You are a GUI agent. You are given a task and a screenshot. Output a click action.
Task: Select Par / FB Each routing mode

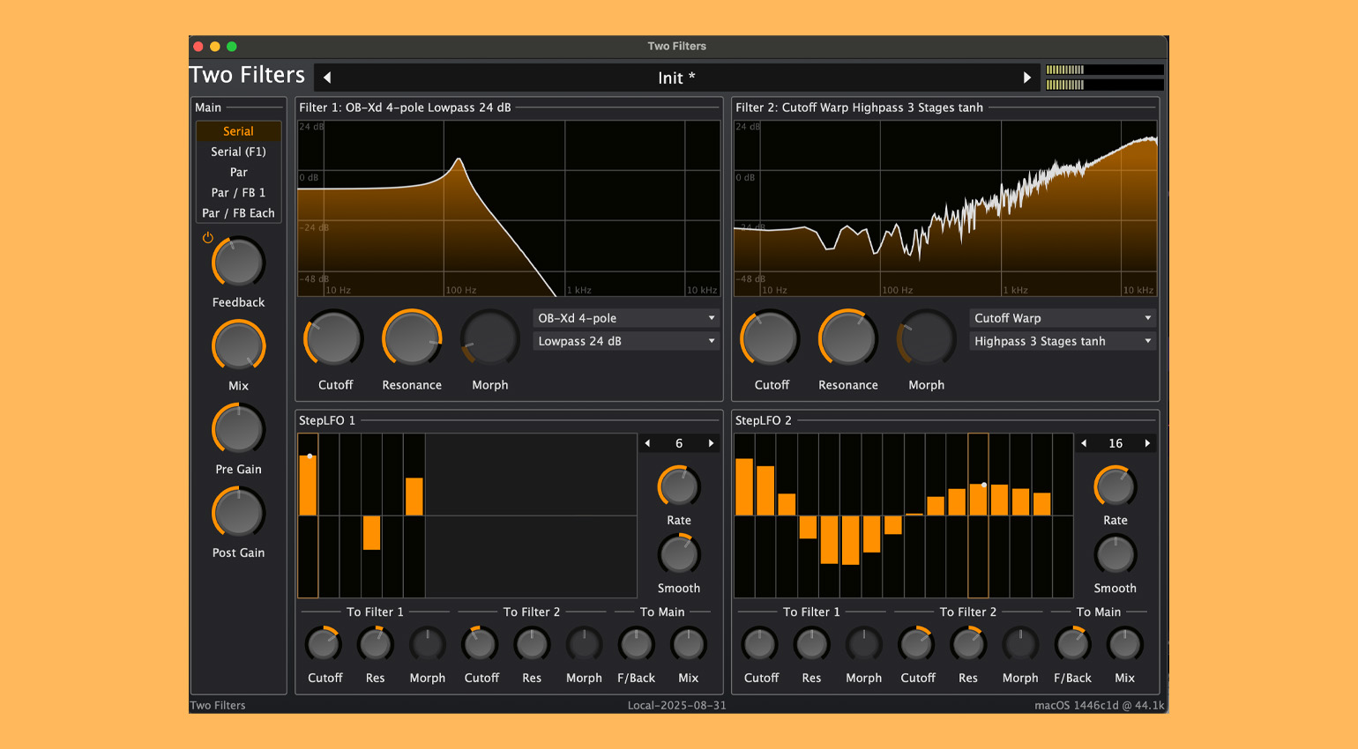238,213
